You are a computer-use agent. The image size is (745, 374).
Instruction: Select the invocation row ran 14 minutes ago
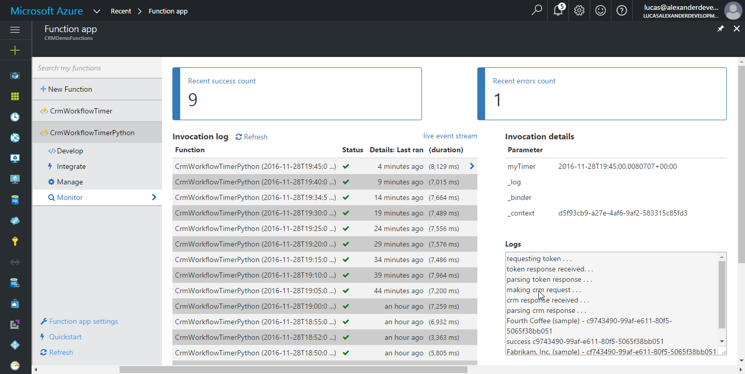[x=325, y=197]
